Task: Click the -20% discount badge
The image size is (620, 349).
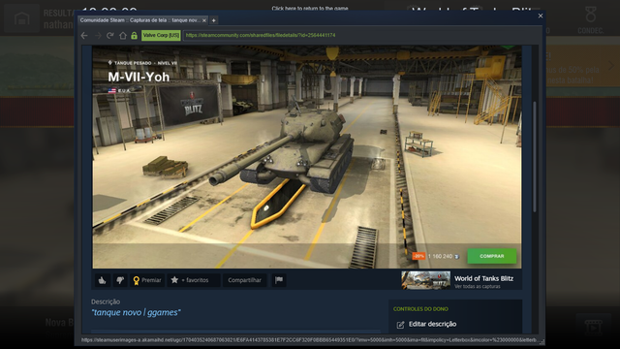Action: click(x=418, y=256)
